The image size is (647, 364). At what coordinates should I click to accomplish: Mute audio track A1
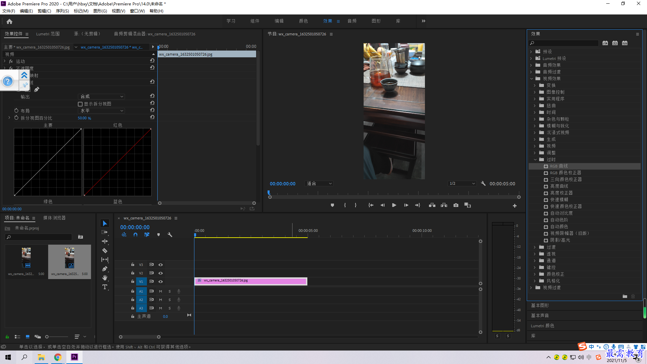(x=160, y=291)
